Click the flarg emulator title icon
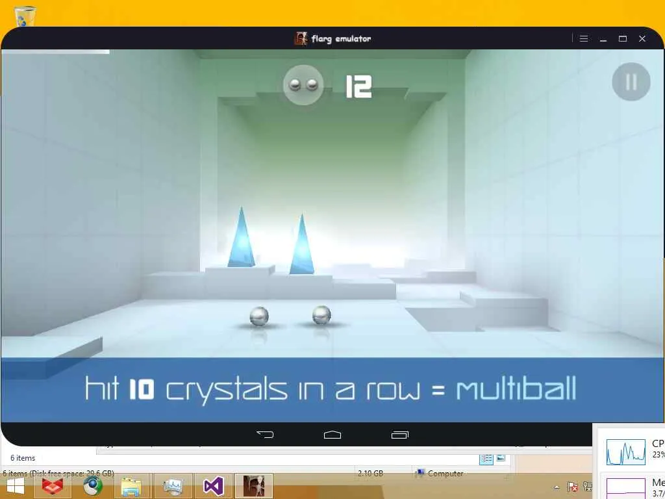The height and width of the screenshot is (499, 665). click(x=301, y=38)
